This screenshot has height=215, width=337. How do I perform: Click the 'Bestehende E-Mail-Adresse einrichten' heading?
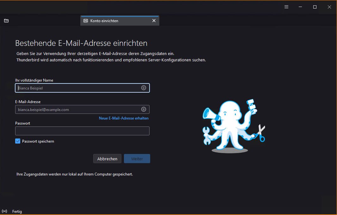click(81, 43)
